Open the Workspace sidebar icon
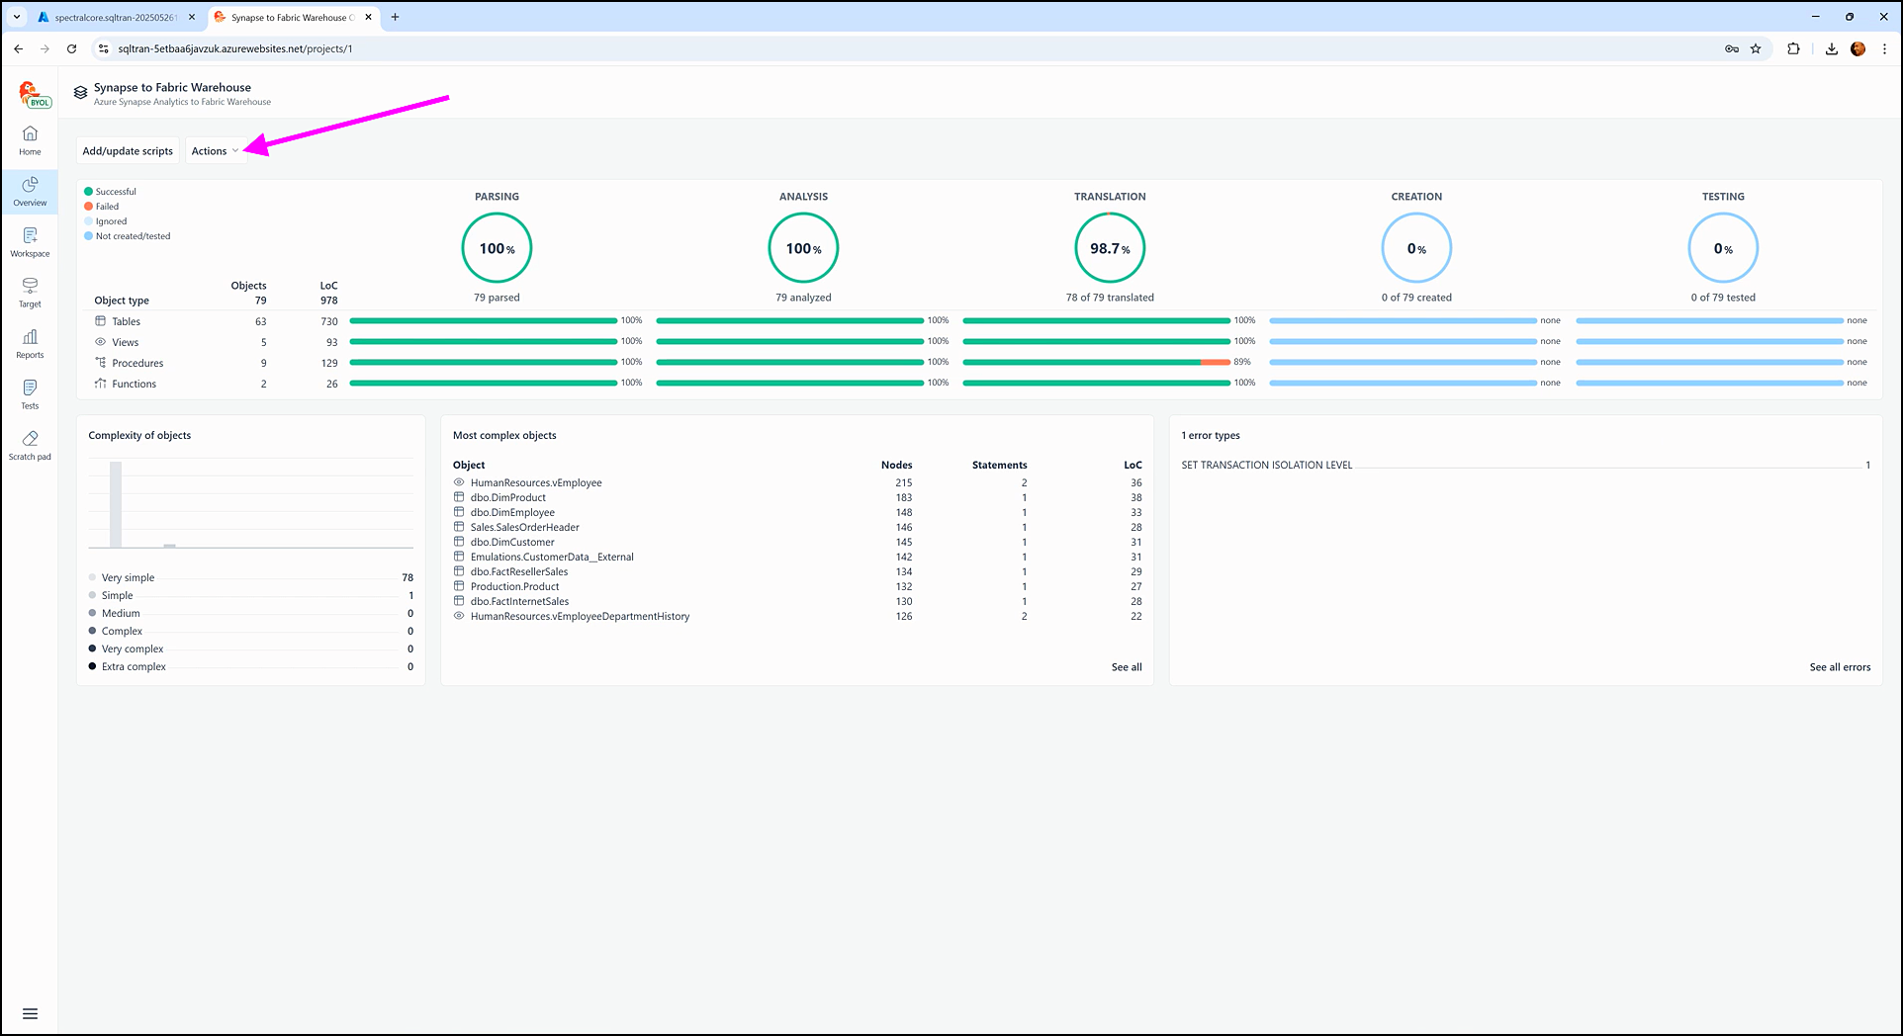 coord(30,241)
